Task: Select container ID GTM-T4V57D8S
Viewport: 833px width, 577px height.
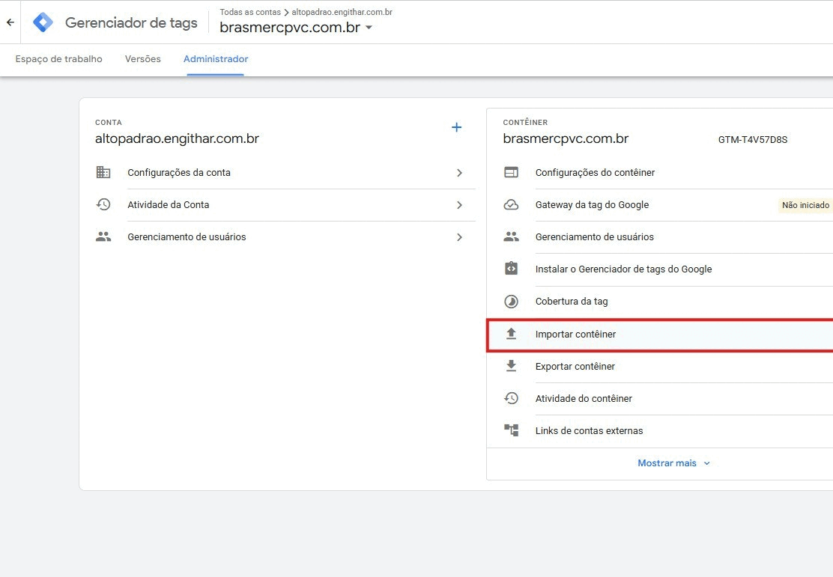Action: (752, 140)
